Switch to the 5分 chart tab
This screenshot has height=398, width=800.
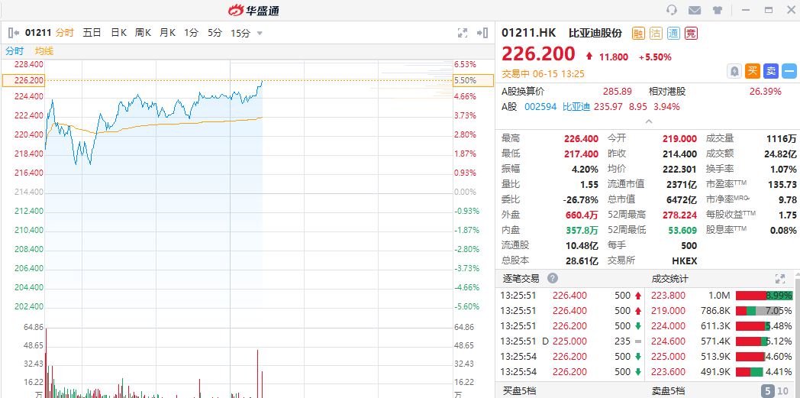click(215, 33)
